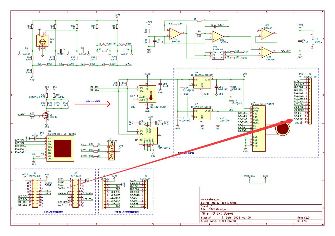Select the CA_PWD label on J6 pin 15

[298, 119]
